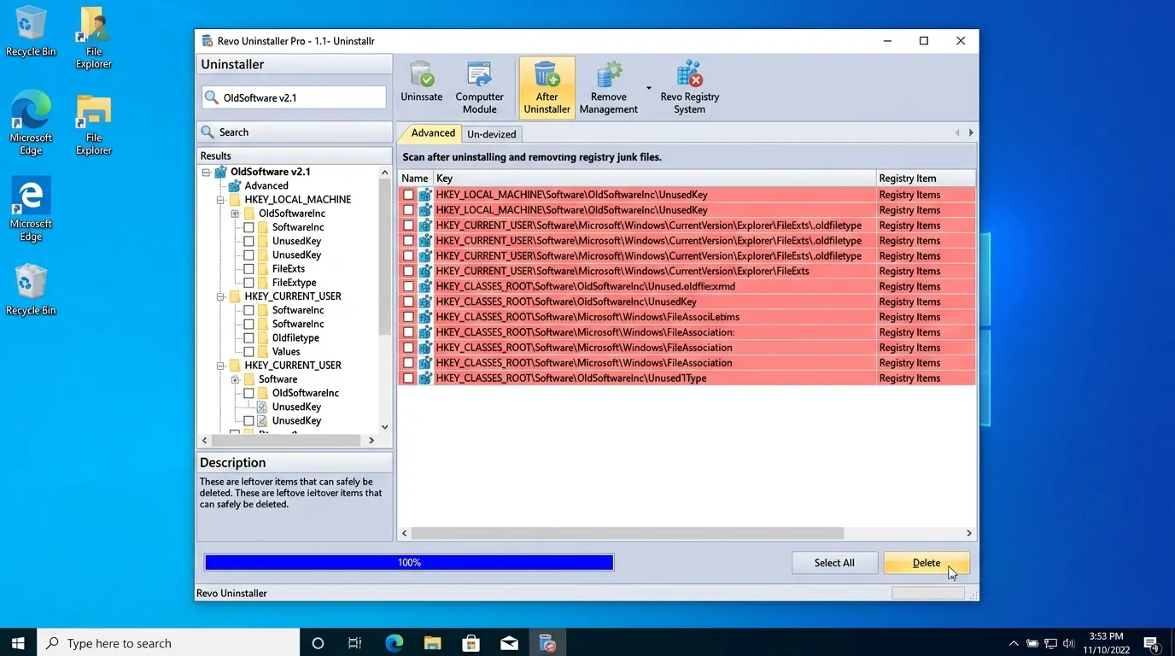Click the registry icon on the Unused1Type row

425,378
